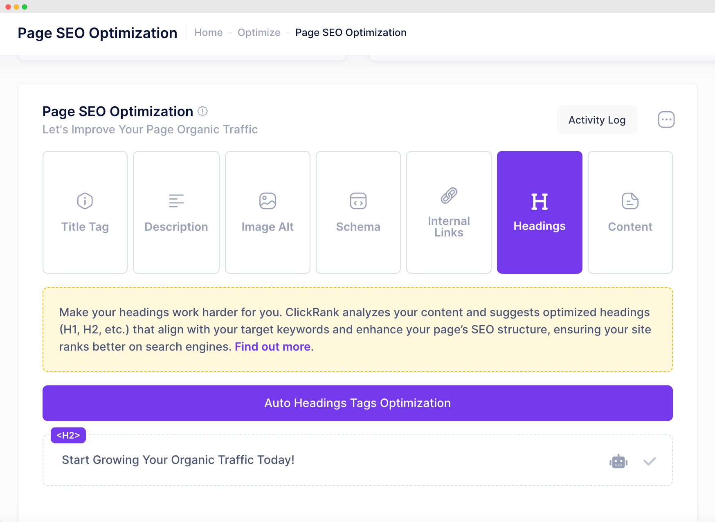Screen dimensions: 715x522
Task: Switch to the Description tab
Action: point(176,212)
